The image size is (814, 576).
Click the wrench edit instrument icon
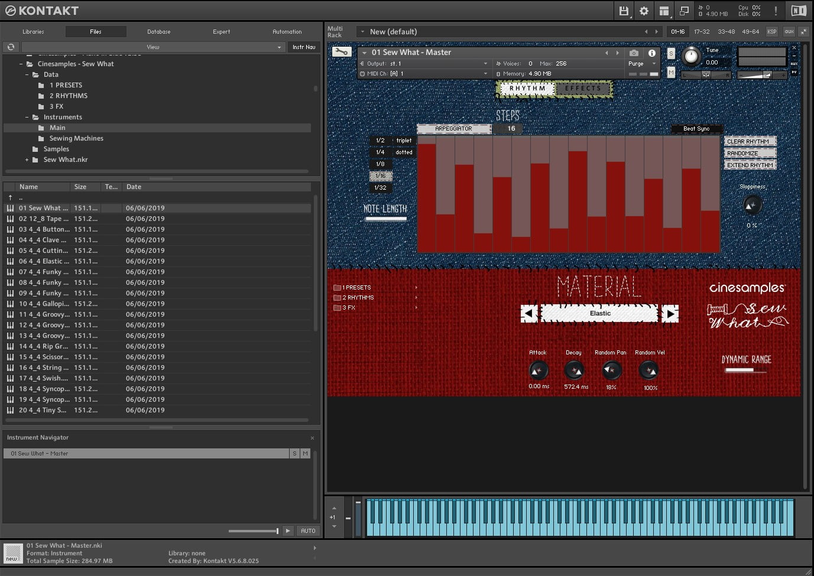point(341,52)
